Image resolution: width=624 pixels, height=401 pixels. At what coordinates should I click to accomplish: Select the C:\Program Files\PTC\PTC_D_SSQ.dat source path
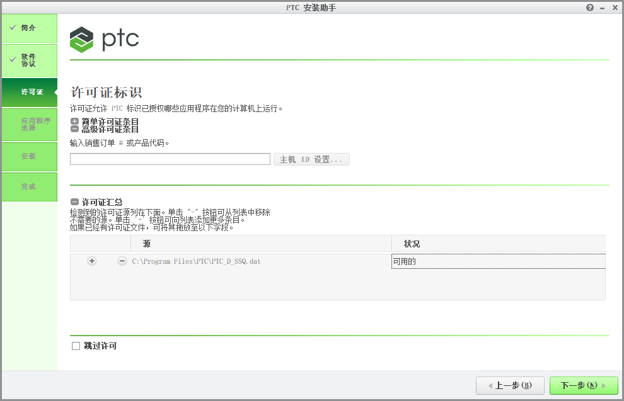(x=196, y=261)
